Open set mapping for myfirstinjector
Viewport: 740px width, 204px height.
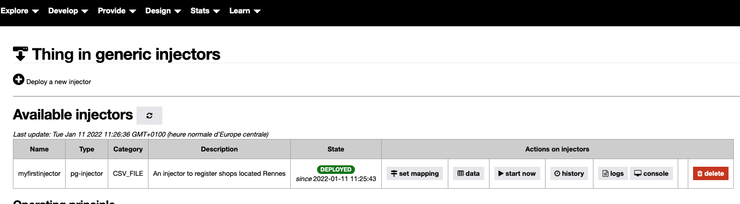click(415, 173)
